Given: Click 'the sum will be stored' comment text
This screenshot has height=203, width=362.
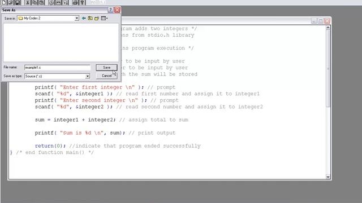Looking at the screenshot, I should [x=163, y=74].
